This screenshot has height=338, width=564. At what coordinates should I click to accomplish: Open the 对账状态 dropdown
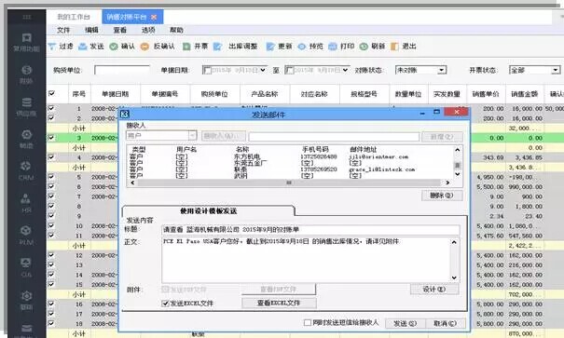point(442,70)
